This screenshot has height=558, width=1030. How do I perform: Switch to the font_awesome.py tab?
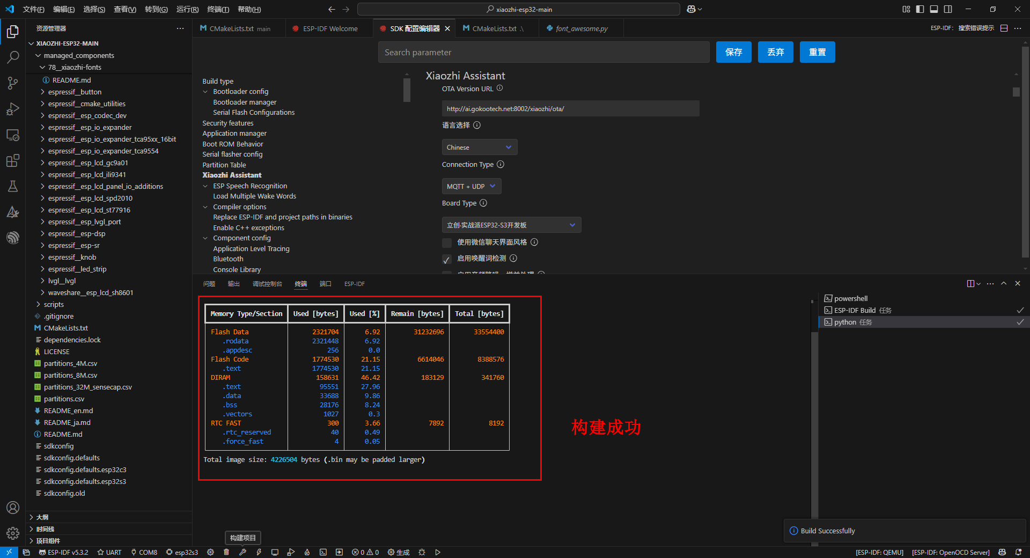coord(582,28)
